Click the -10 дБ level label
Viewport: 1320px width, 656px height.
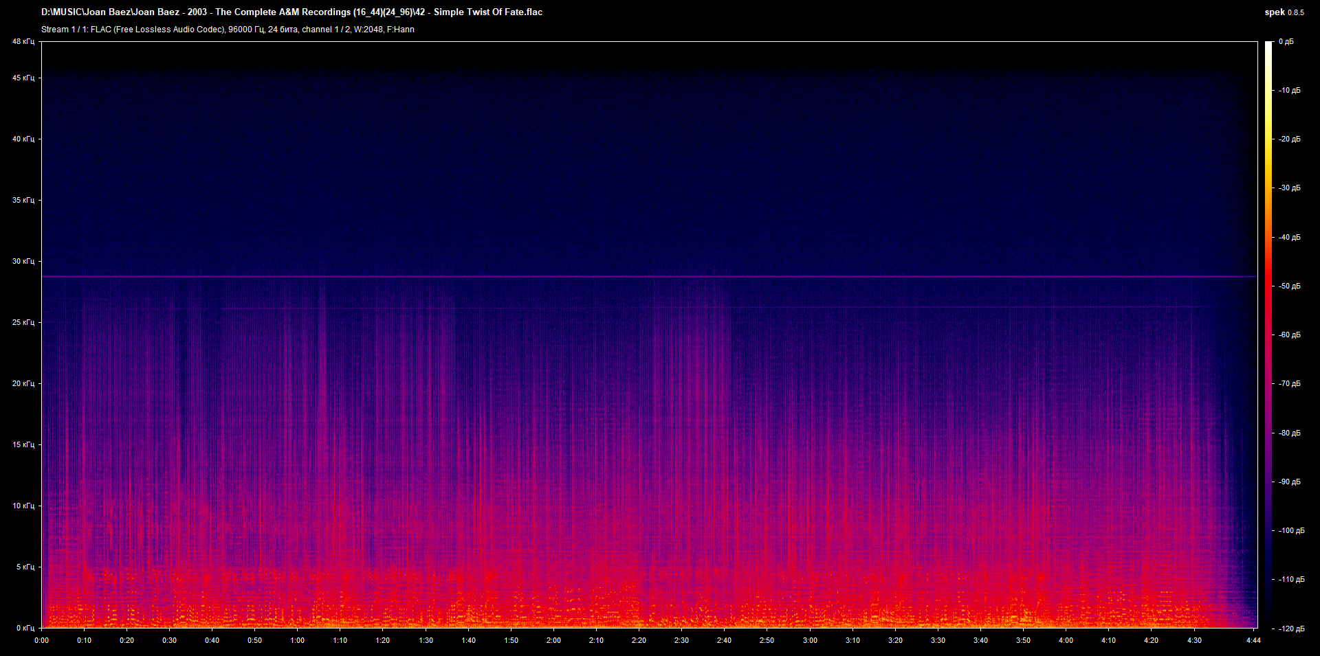coord(1290,91)
